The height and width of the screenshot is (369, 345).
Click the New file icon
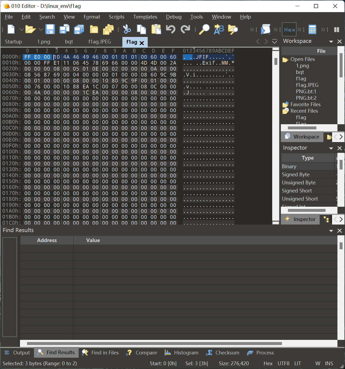pos(11,29)
